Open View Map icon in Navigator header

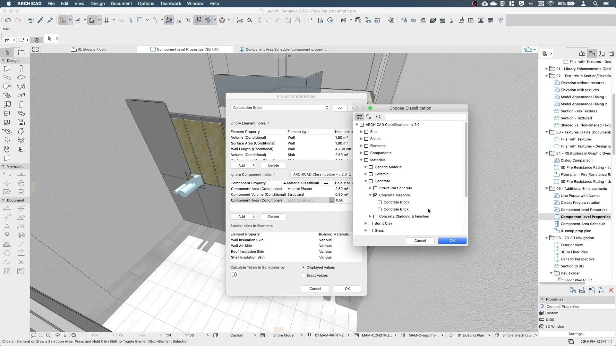point(592,54)
